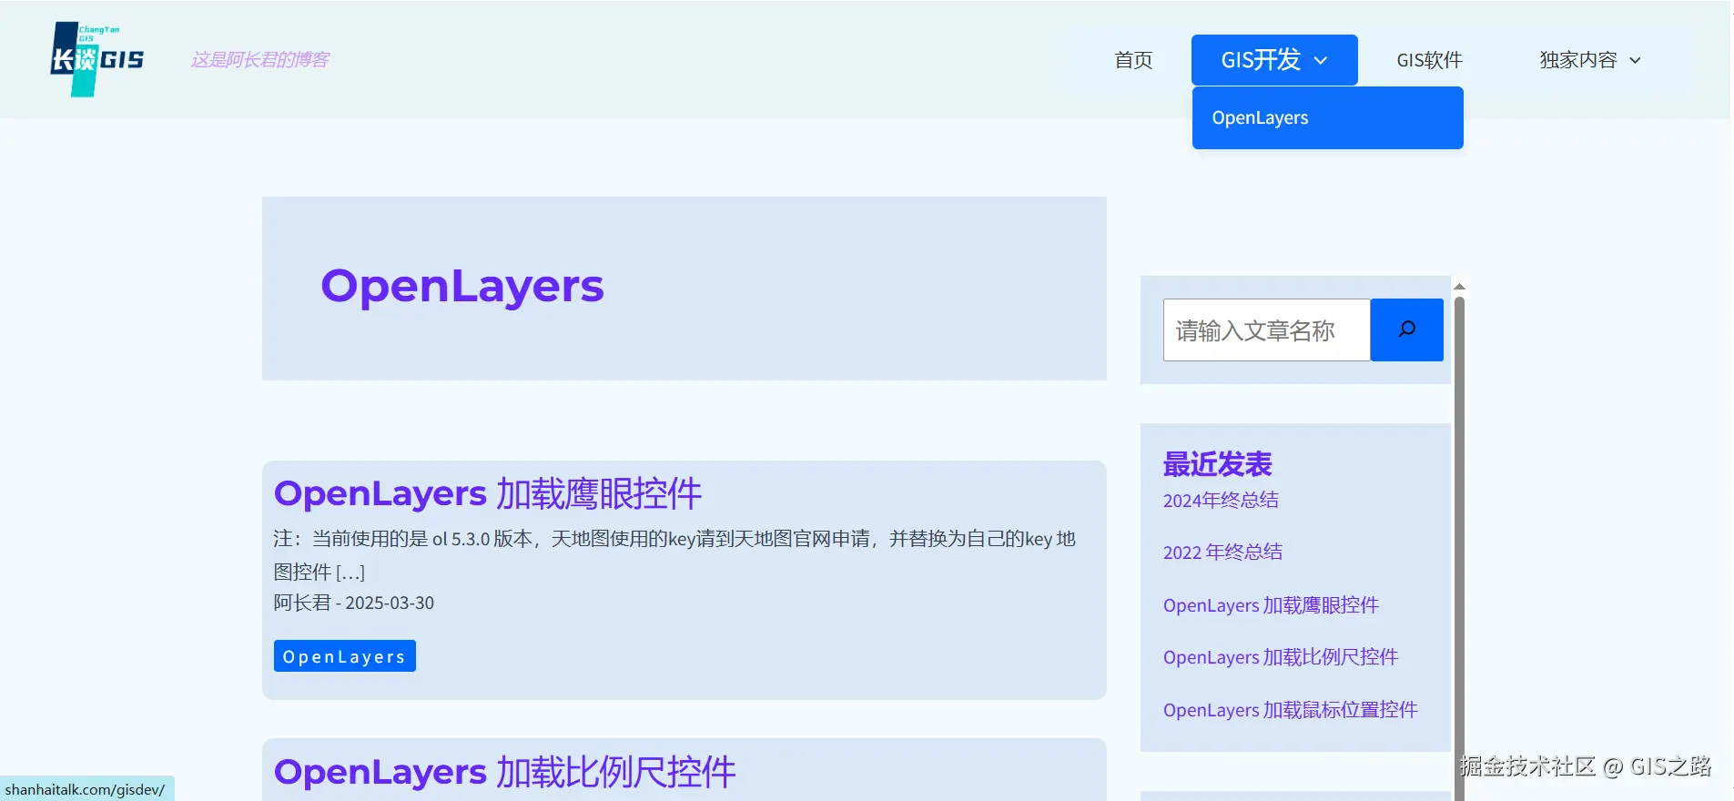Click the OpenLayers page heading
Screen dimensions: 1734x801
[462, 287]
